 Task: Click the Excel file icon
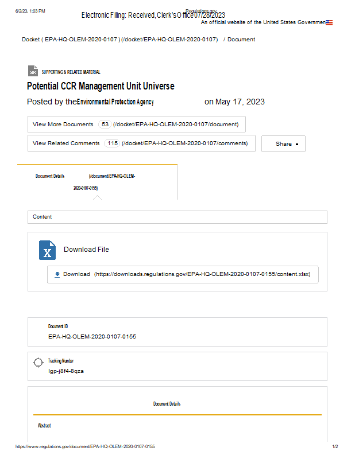pos(47,251)
